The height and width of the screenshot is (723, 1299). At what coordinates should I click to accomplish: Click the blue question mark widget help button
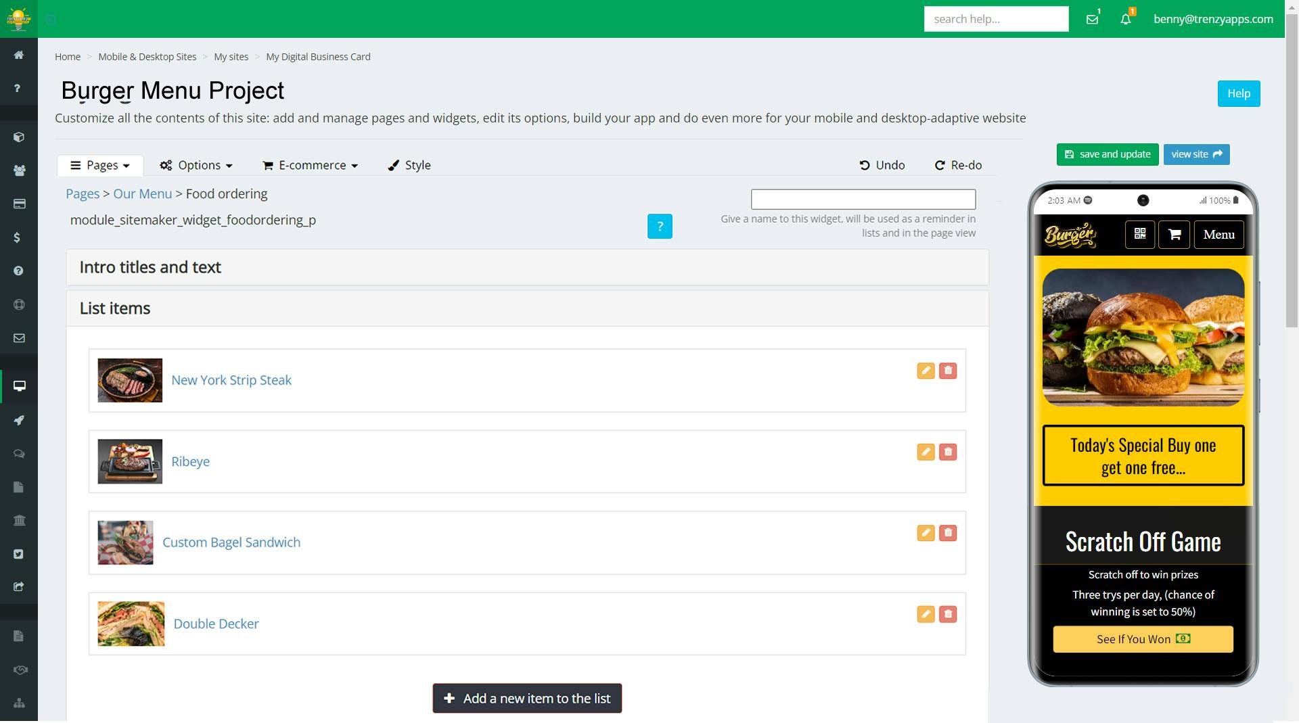tap(660, 227)
